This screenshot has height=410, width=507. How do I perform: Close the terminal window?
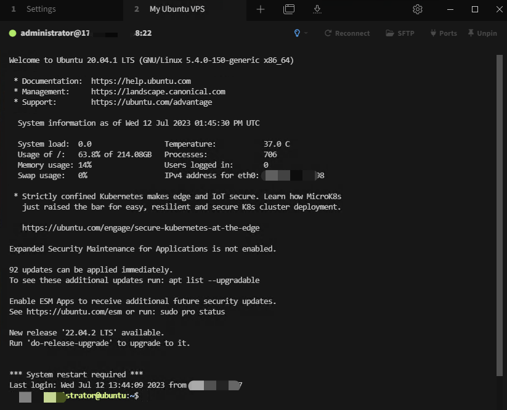click(x=499, y=9)
